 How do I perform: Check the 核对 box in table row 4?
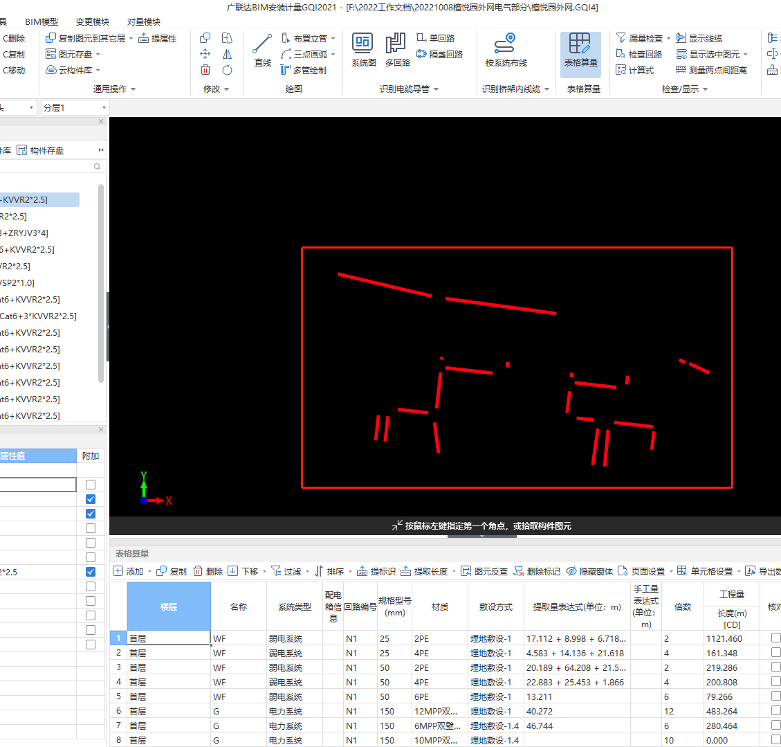pos(775,681)
